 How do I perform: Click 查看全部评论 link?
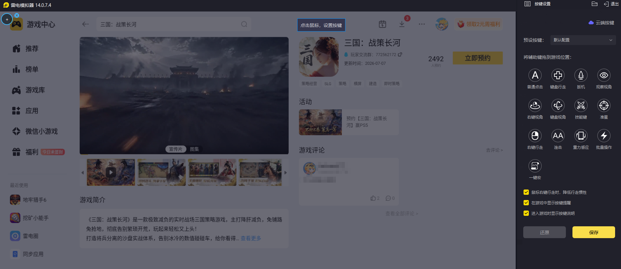point(402,213)
